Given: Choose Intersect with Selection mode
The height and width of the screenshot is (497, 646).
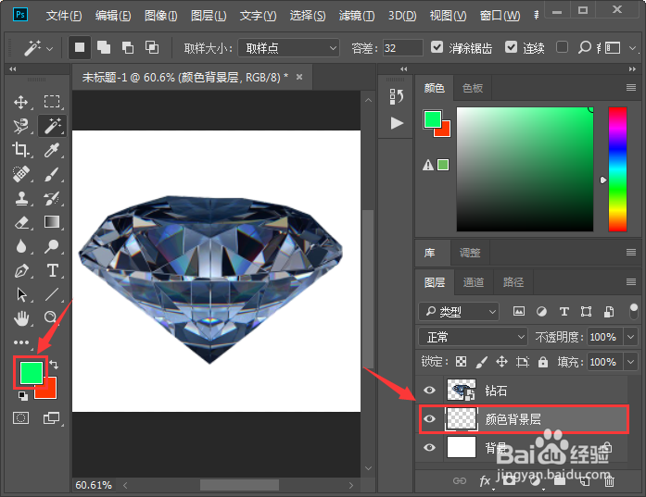Looking at the screenshot, I should 152,47.
